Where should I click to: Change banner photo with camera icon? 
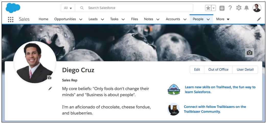point(250,53)
